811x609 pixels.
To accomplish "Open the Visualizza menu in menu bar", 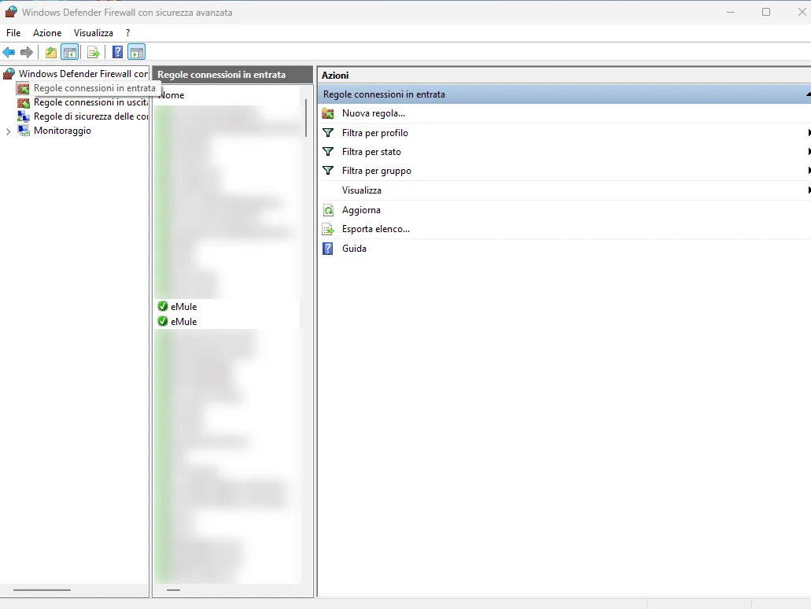I will 93,32.
